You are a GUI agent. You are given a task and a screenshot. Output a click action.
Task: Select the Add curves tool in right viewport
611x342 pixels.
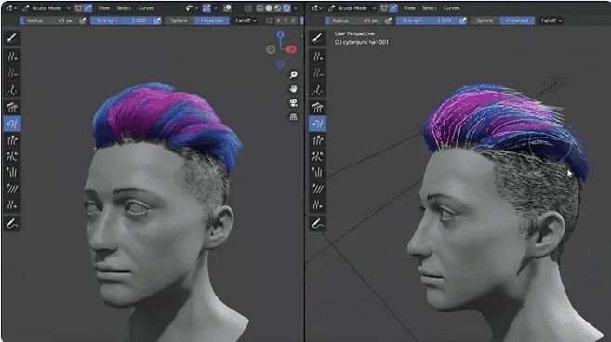[317, 57]
